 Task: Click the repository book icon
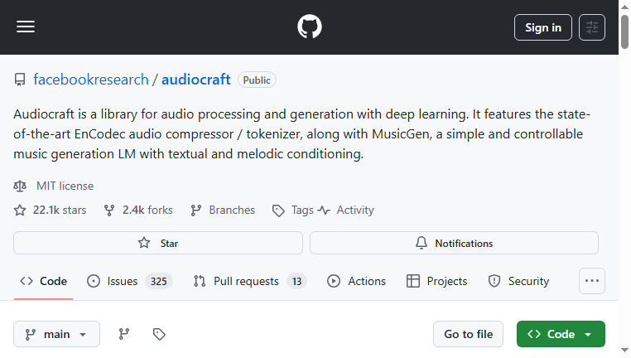coord(20,80)
